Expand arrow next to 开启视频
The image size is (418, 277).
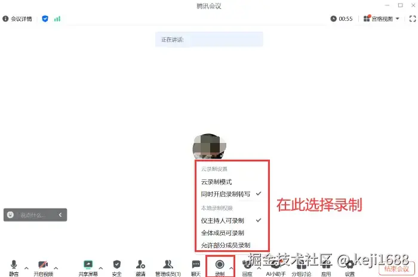point(56,268)
